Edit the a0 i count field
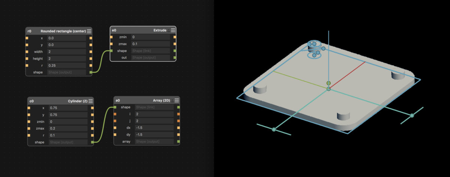This screenshot has height=177, width=450. (x=154, y=114)
